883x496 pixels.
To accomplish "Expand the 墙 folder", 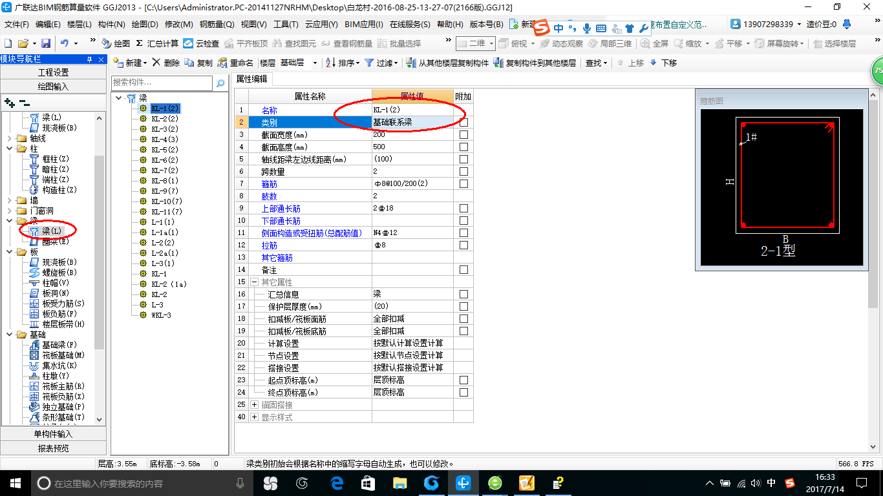I will point(9,200).
